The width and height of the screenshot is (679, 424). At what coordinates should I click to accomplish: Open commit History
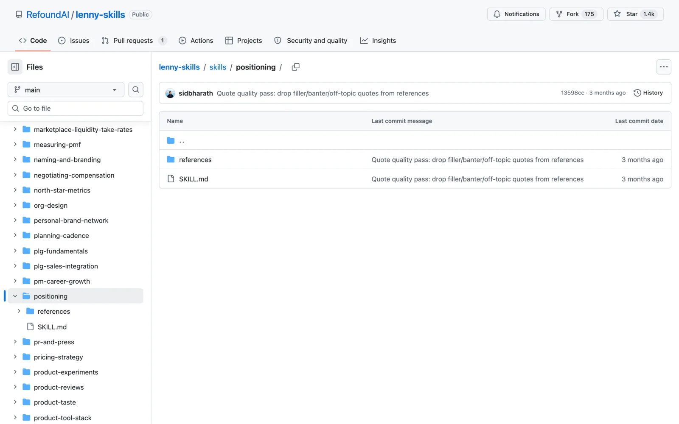[x=648, y=93]
